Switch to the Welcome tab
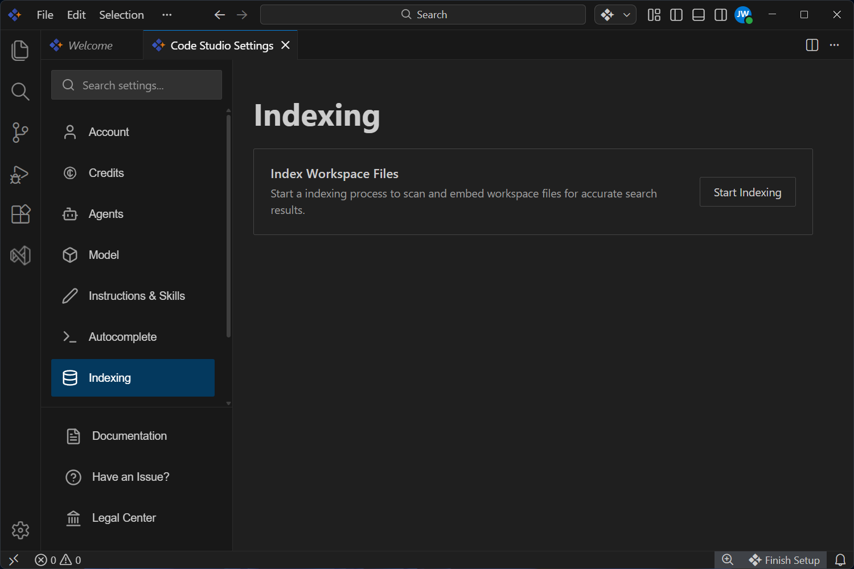This screenshot has width=854, height=569. 92,45
